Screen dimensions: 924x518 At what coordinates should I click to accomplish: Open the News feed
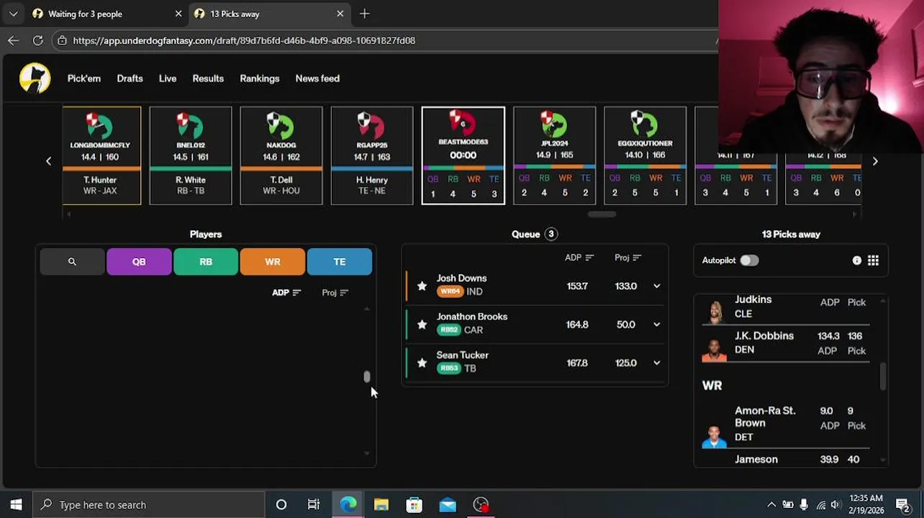[317, 78]
